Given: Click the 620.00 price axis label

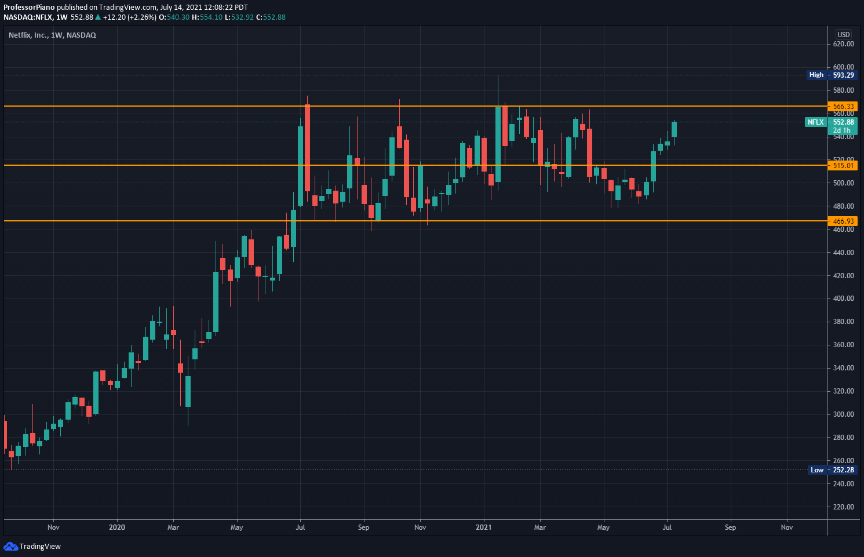Looking at the screenshot, I should 843,44.
